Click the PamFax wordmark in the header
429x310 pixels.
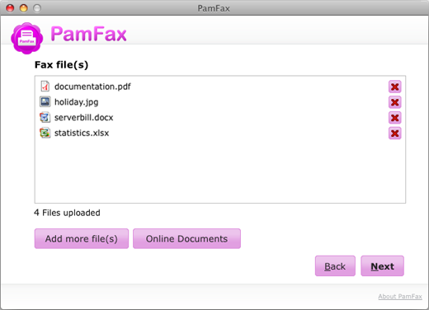point(88,34)
